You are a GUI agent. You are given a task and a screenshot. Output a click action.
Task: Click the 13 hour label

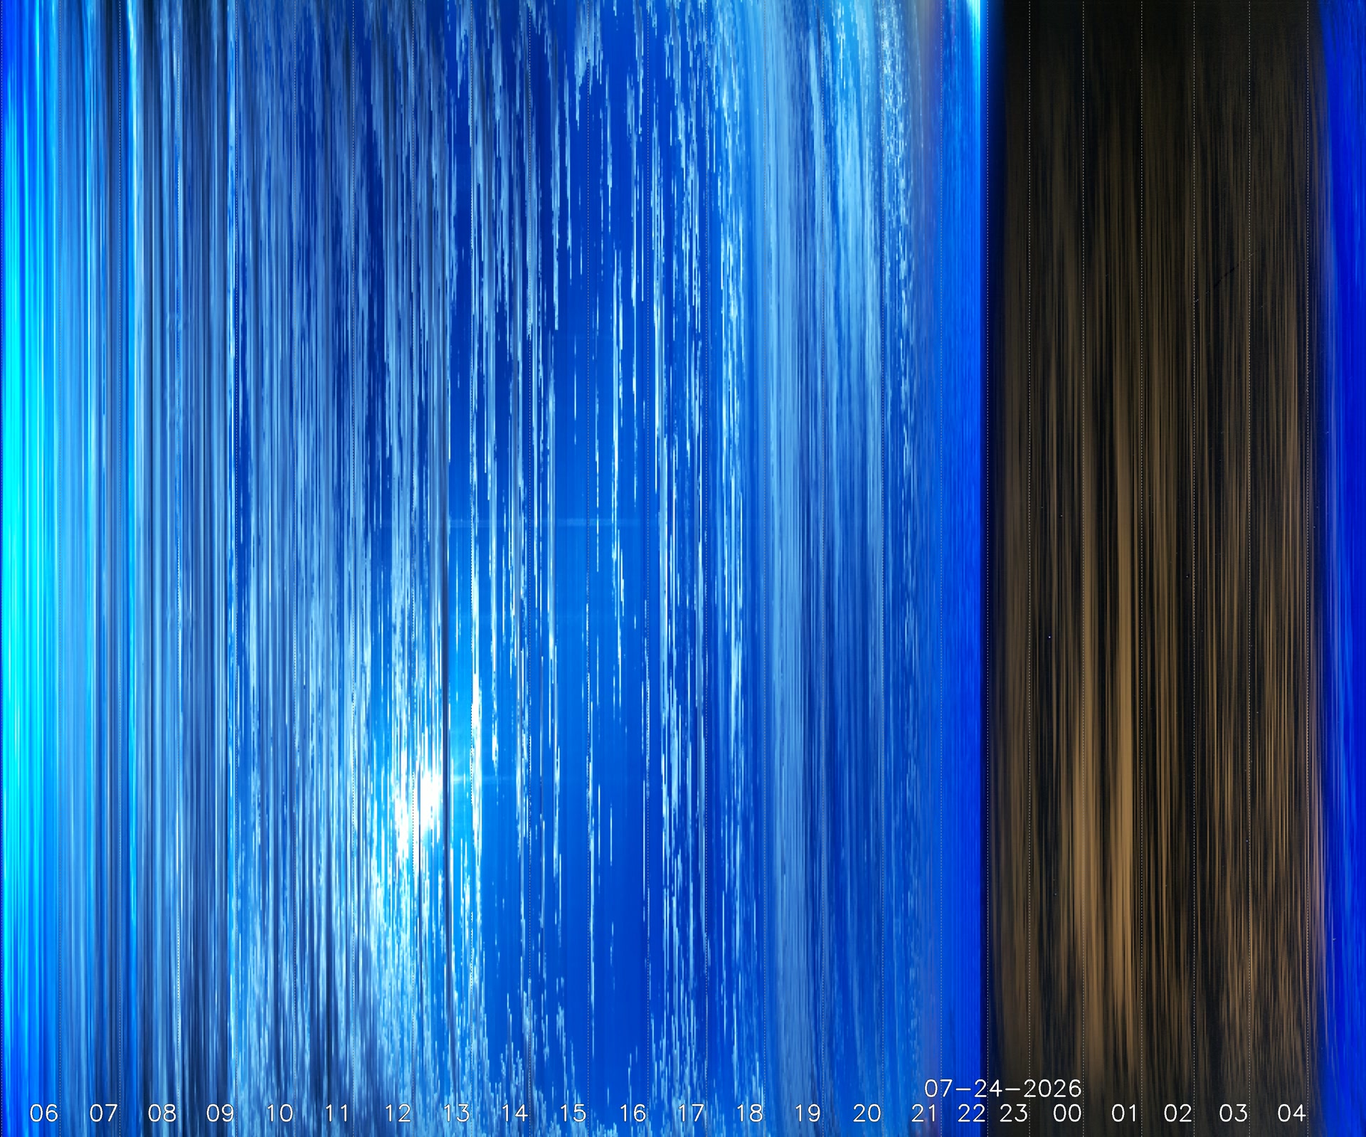pyautogui.click(x=456, y=1113)
